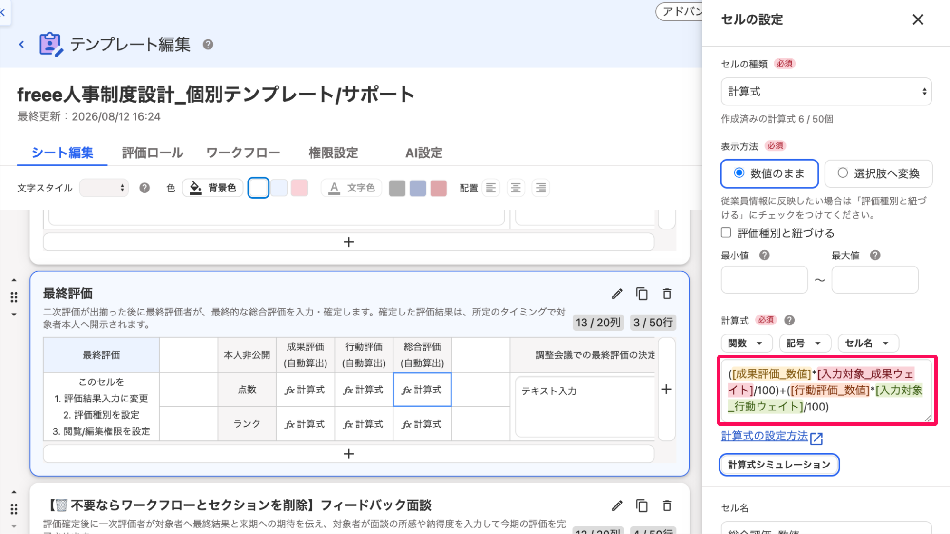The image size is (950, 534).
Task: Select 選択肢へ変換 display method
Action: point(878,173)
